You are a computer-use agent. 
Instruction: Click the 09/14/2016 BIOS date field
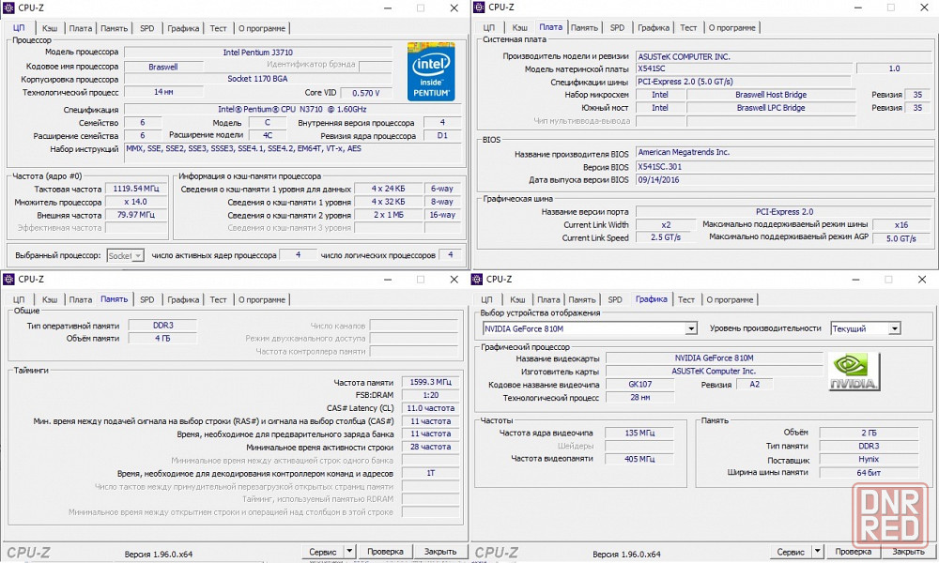tap(784, 180)
